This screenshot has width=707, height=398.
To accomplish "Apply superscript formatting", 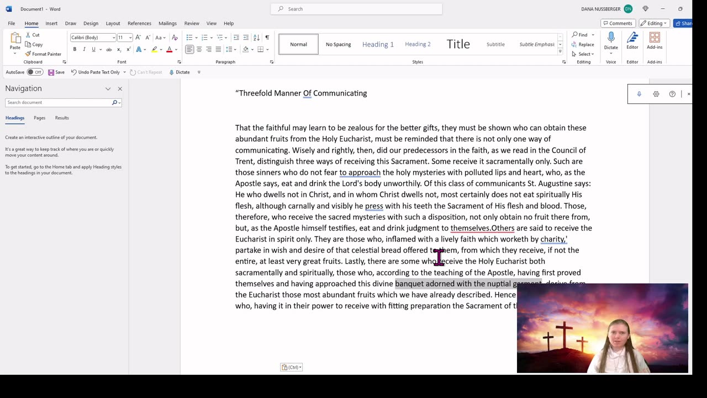I will point(128,49).
